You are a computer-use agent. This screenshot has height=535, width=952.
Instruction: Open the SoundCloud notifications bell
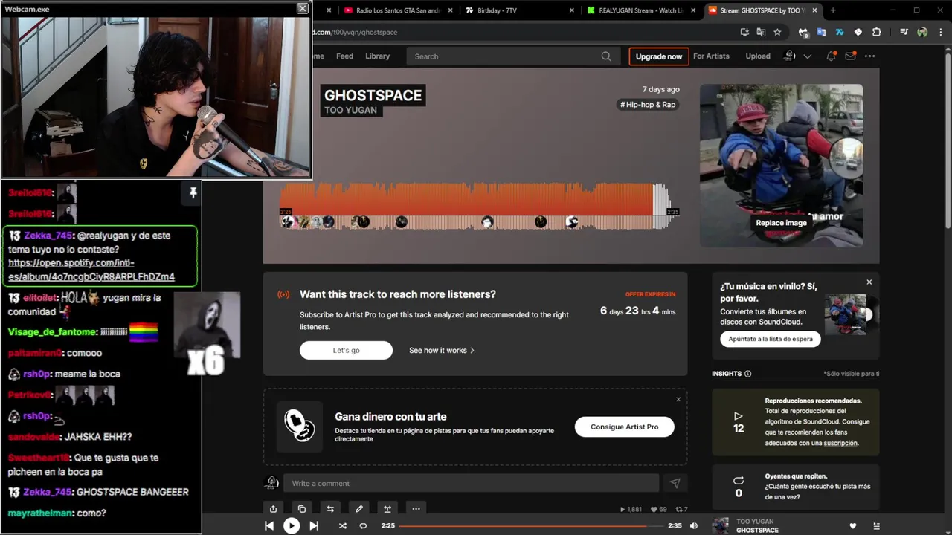coord(832,56)
